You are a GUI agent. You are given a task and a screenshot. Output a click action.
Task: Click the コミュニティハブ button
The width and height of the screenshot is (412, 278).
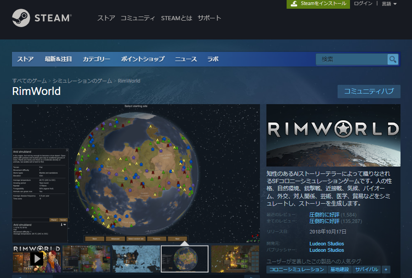(369, 91)
